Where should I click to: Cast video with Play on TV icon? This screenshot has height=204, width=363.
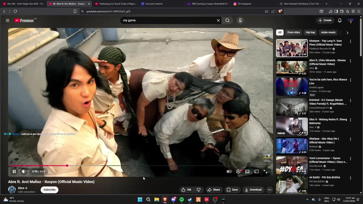click(x=256, y=171)
